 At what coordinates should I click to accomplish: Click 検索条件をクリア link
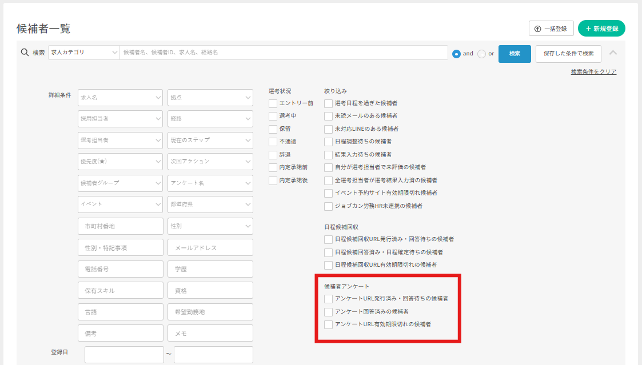(x=593, y=72)
